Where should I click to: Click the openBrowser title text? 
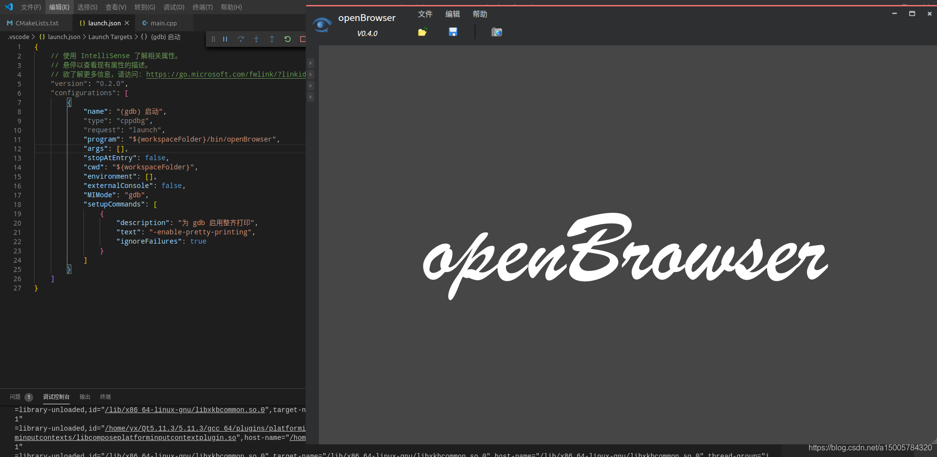367,18
